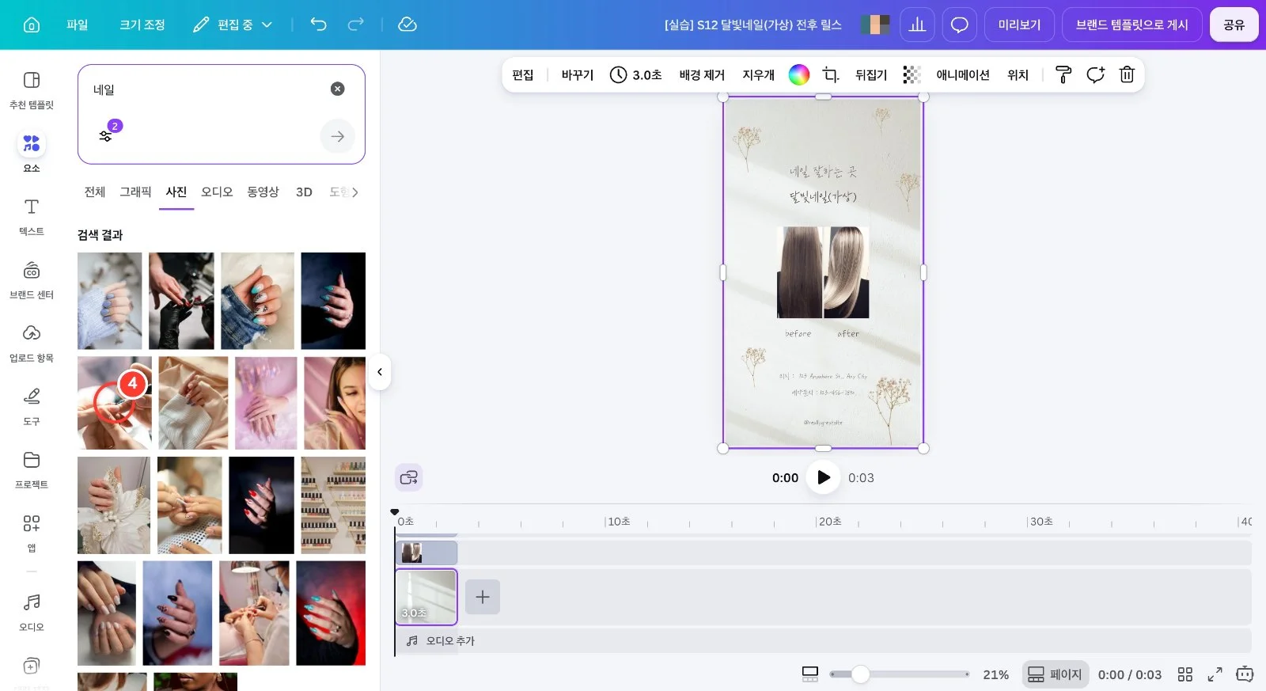The height and width of the screenshot is (691, 1266).
Task: Open 앱 sidebar panel
Action: [32, 533]
